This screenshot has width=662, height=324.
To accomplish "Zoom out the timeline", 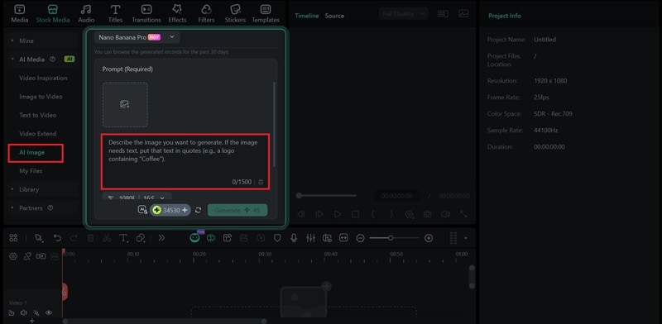I will tap(360, 238).
